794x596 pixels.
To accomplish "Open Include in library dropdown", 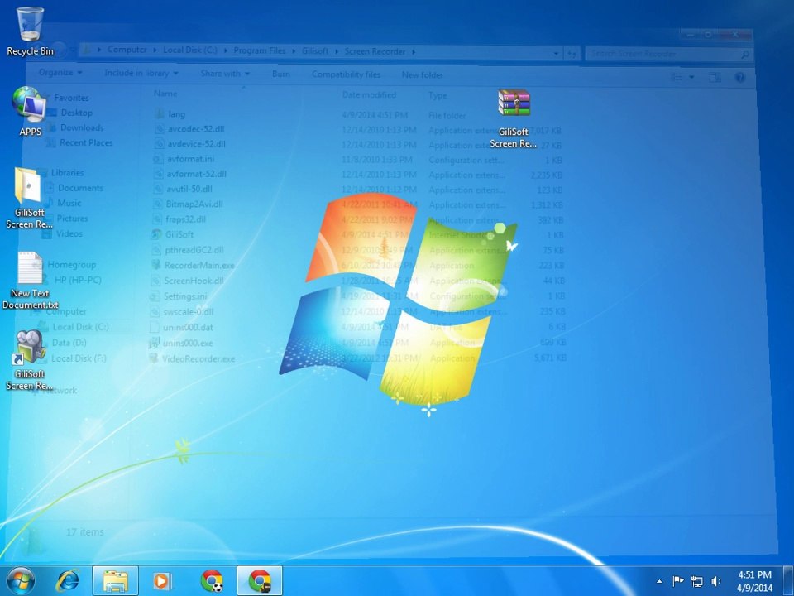I will coord(141,73).
